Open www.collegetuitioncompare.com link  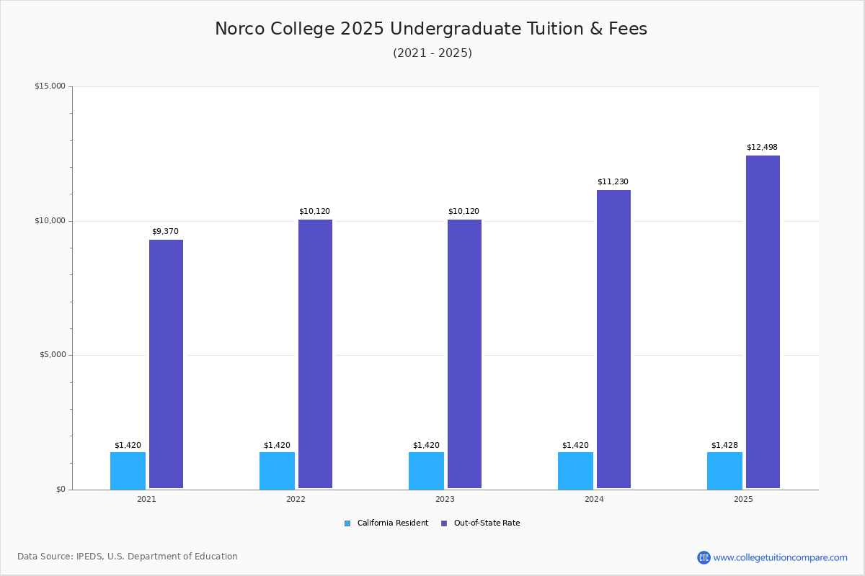pos(780,557)
